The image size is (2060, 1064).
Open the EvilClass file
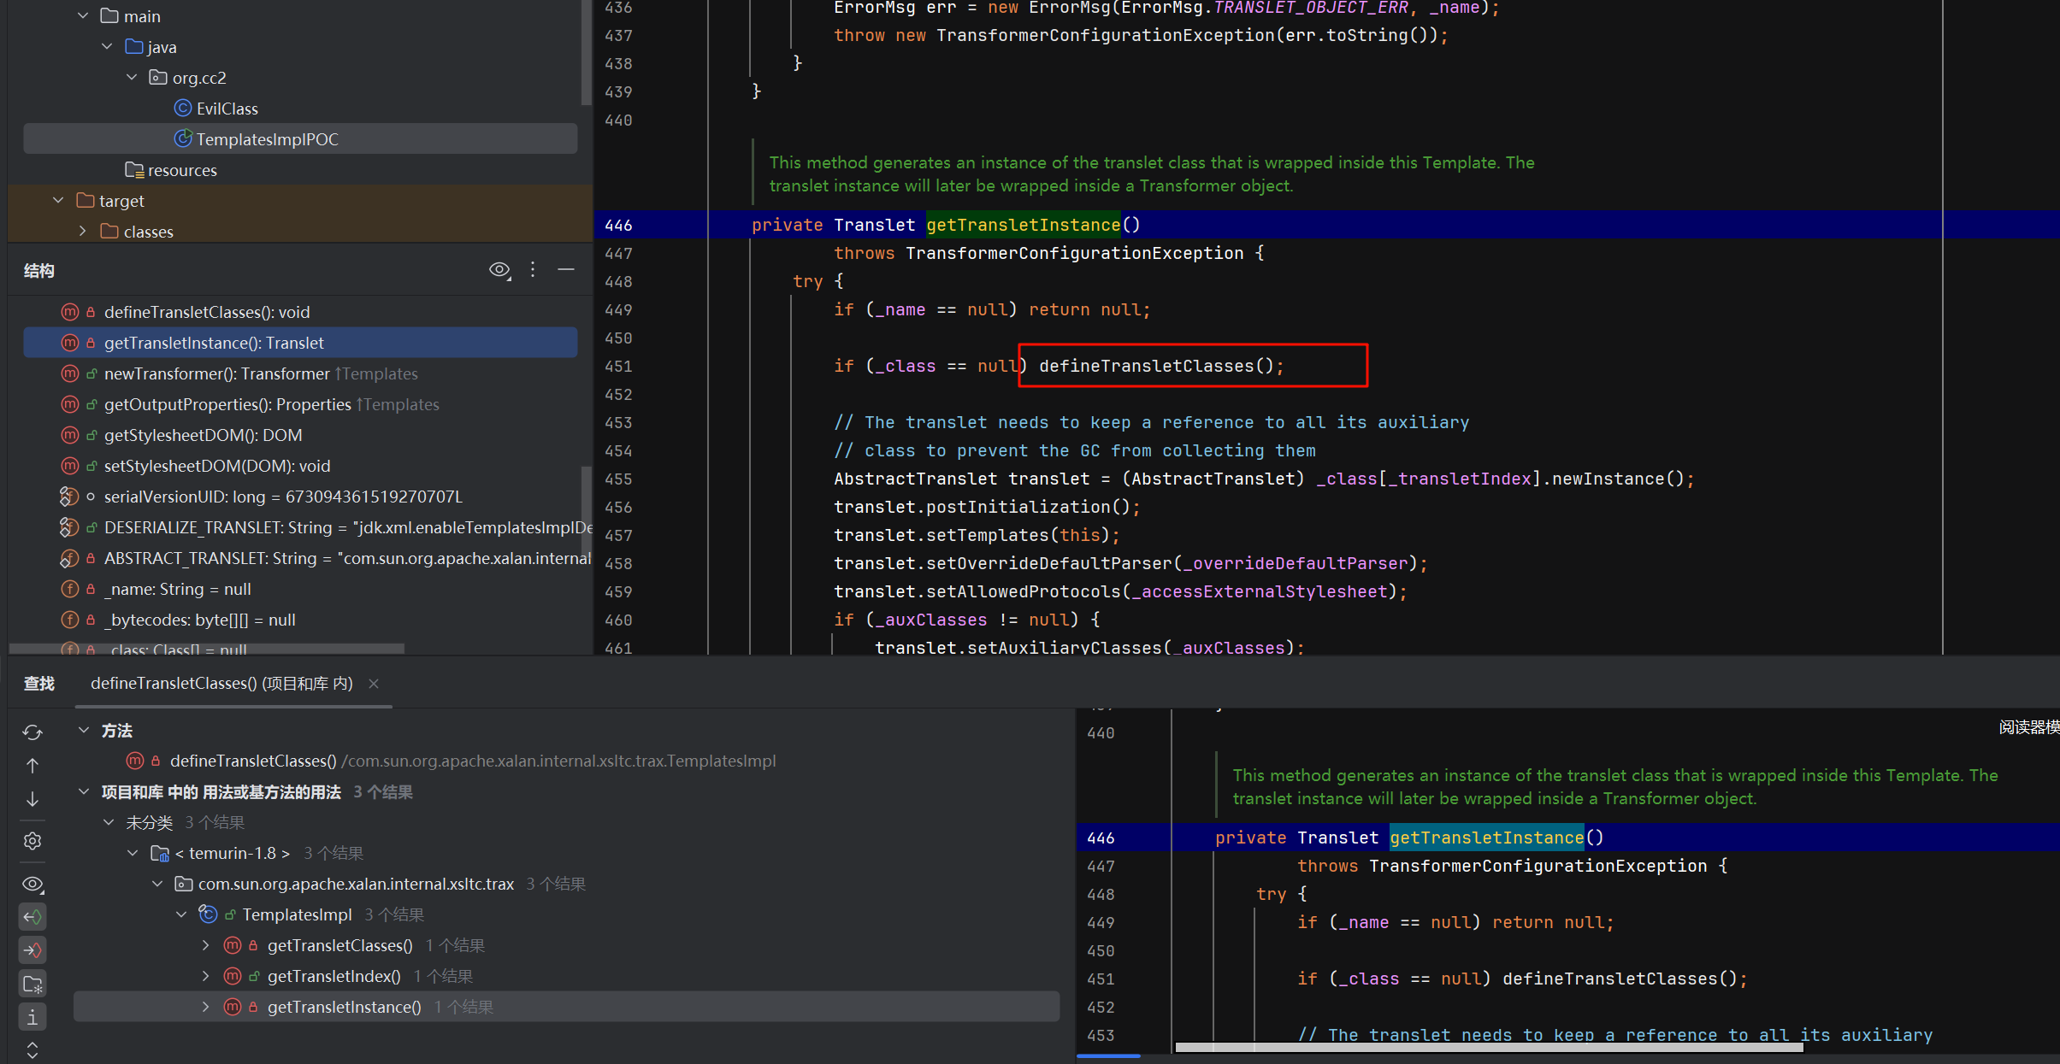coord(227,109)
